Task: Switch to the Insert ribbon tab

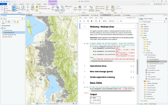Action: [15, 4]
